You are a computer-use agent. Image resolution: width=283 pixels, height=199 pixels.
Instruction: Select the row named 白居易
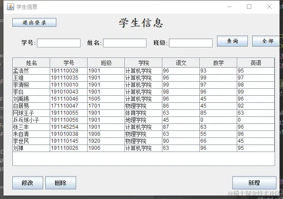(143, 106)
